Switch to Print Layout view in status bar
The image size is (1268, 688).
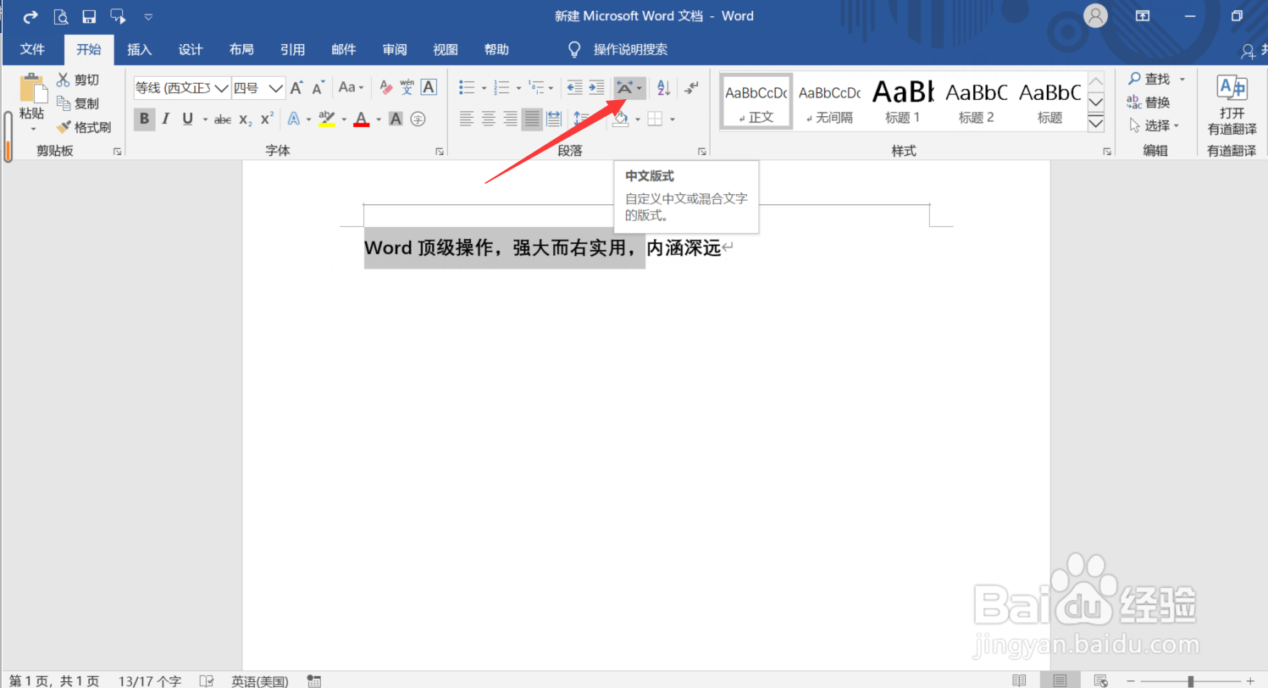click(x=1060, y=680)
